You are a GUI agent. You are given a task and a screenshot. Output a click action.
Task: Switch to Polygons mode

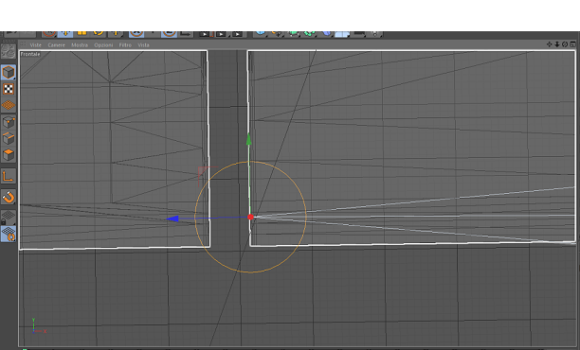[9, 155]
